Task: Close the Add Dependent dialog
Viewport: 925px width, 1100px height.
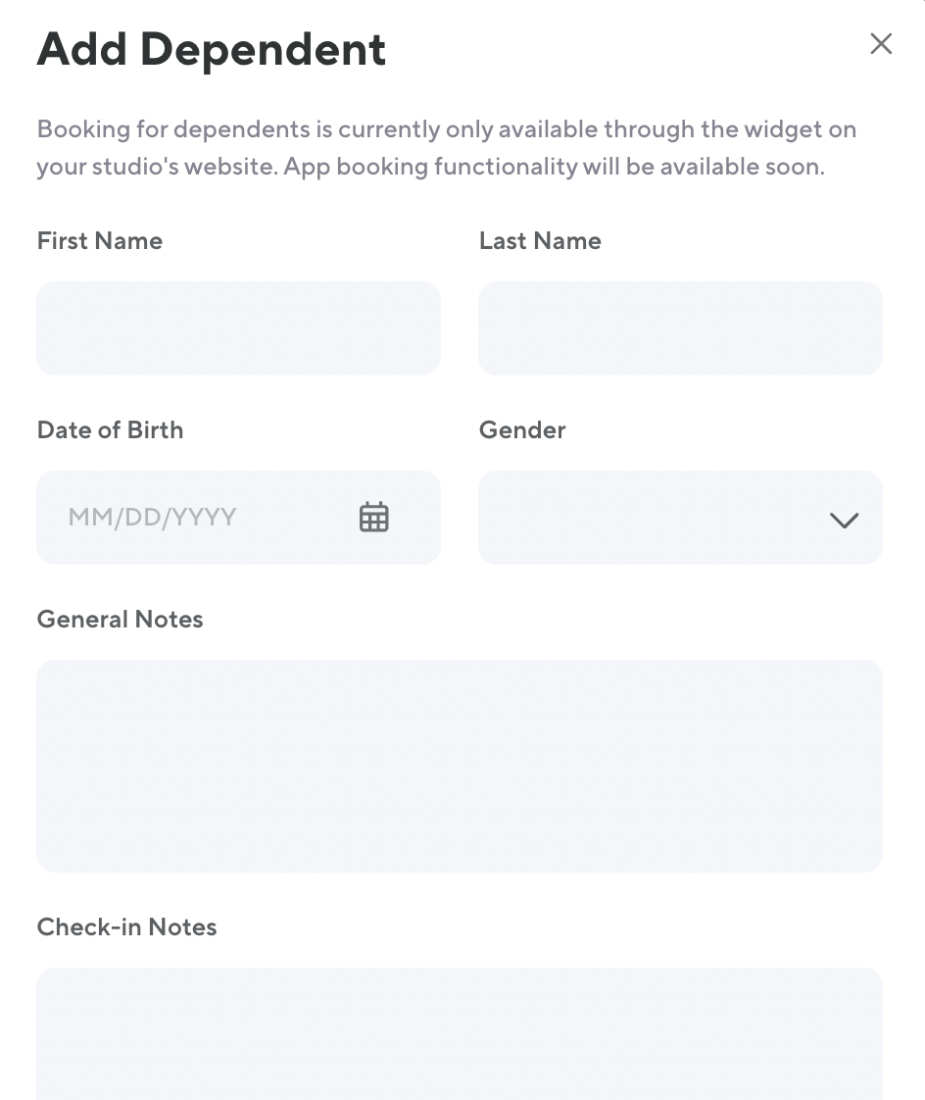Action: point(881,44)
